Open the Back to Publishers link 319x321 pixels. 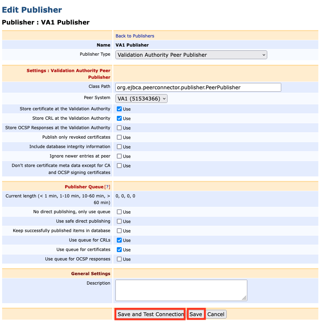click(135, 36)
